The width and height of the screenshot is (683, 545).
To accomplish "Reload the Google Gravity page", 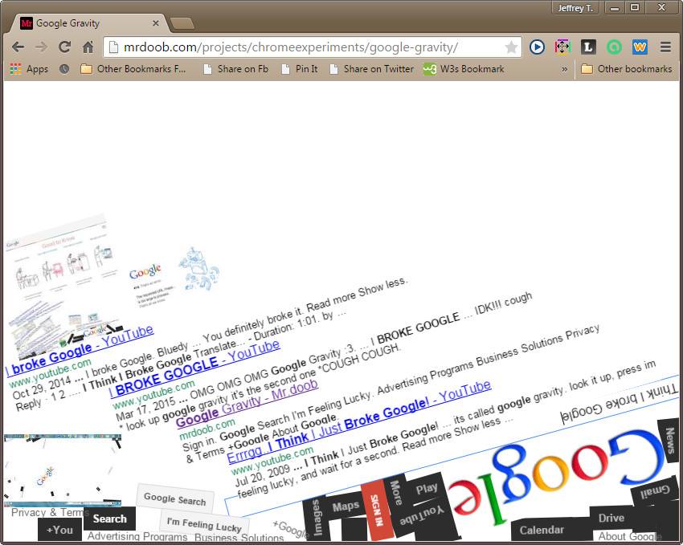I will tap(64, 47).
